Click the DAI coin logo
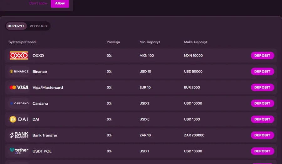 (x=19, y=119)
